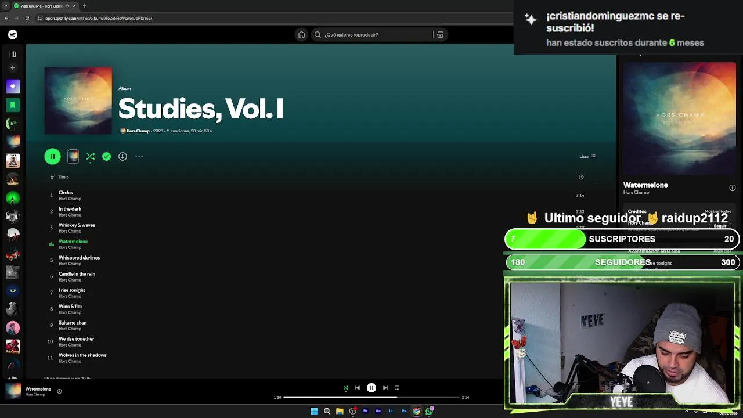Click the Browse icon in search bar
Image resolution: width=743 pixels, height=418 pixels.
pyautogui.click(x=440, y=35)
